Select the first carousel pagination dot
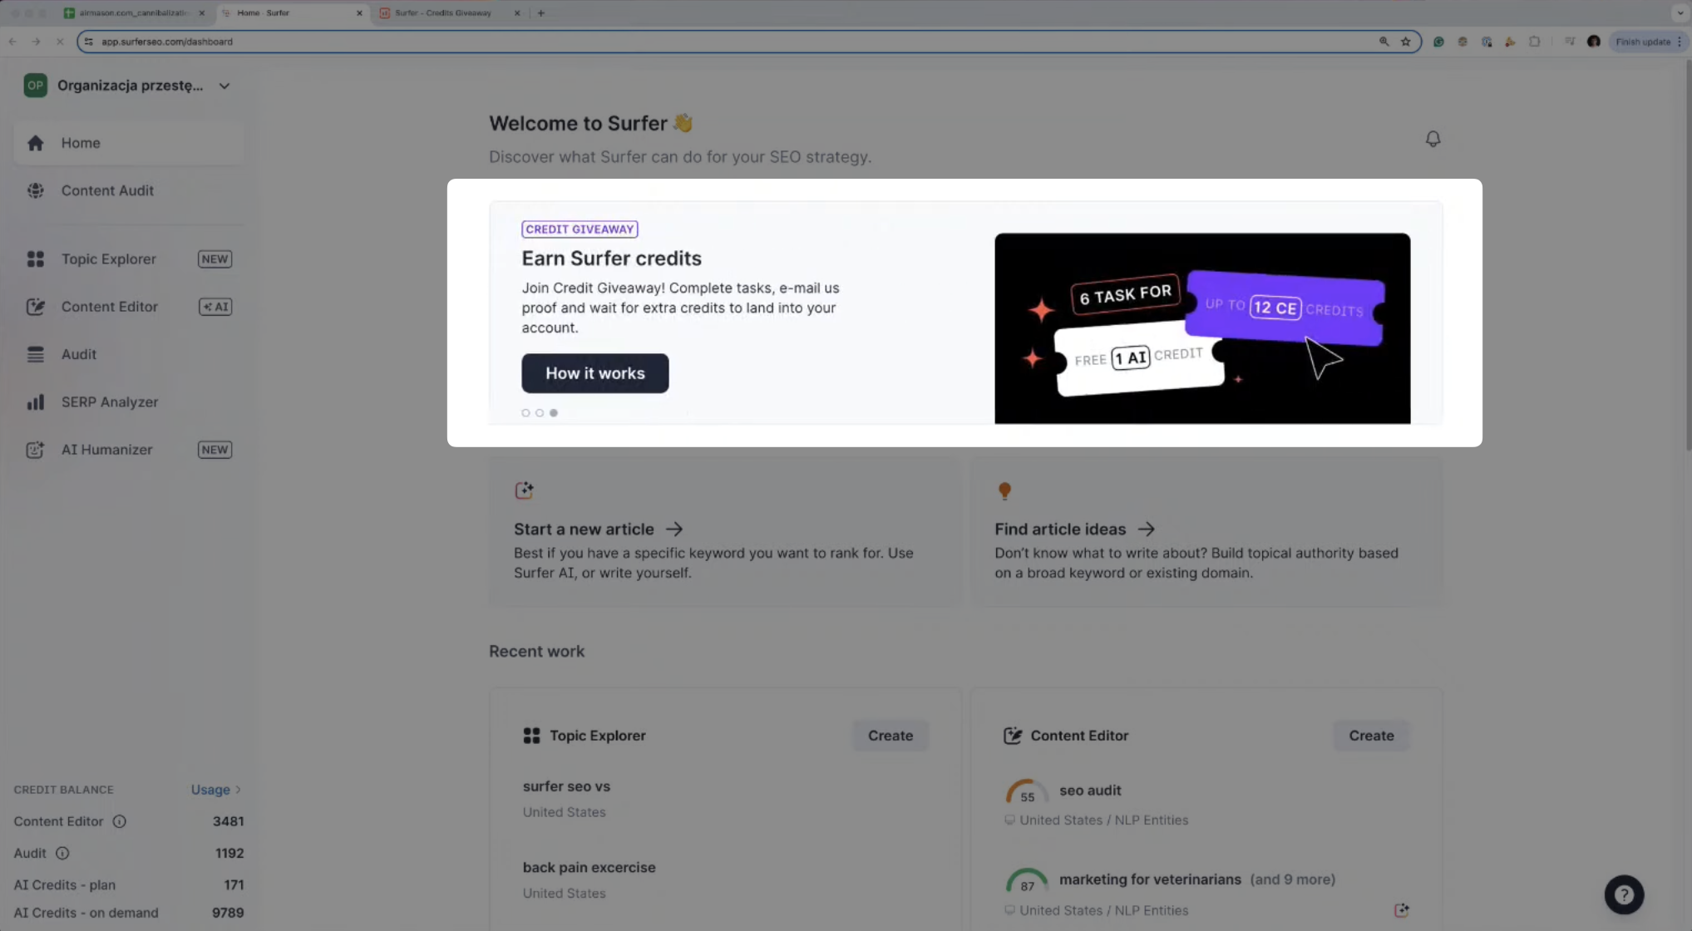Image resolution: width=1692 pixels, height=931 pixels. [x=525, y=412]
